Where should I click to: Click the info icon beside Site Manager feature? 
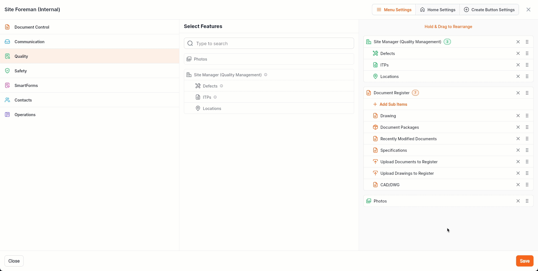coord(266,75)
